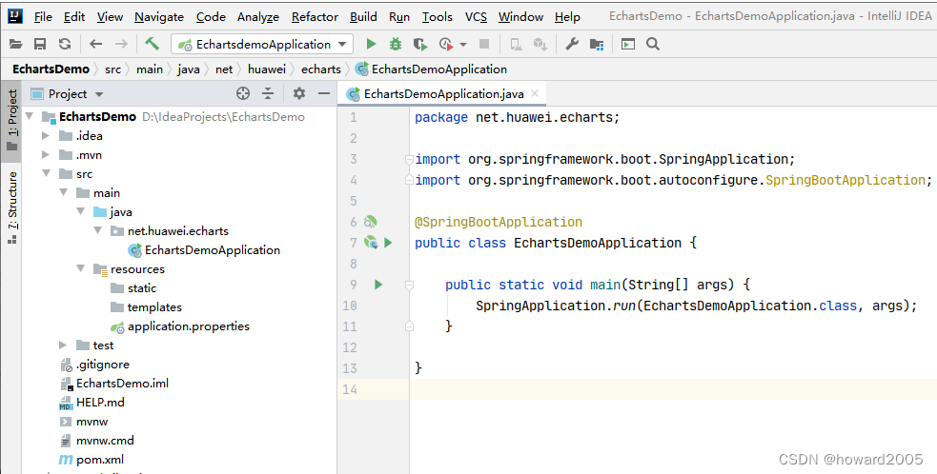
Task: Click the Build project hammer icon
Action: (x=153, y=44)
